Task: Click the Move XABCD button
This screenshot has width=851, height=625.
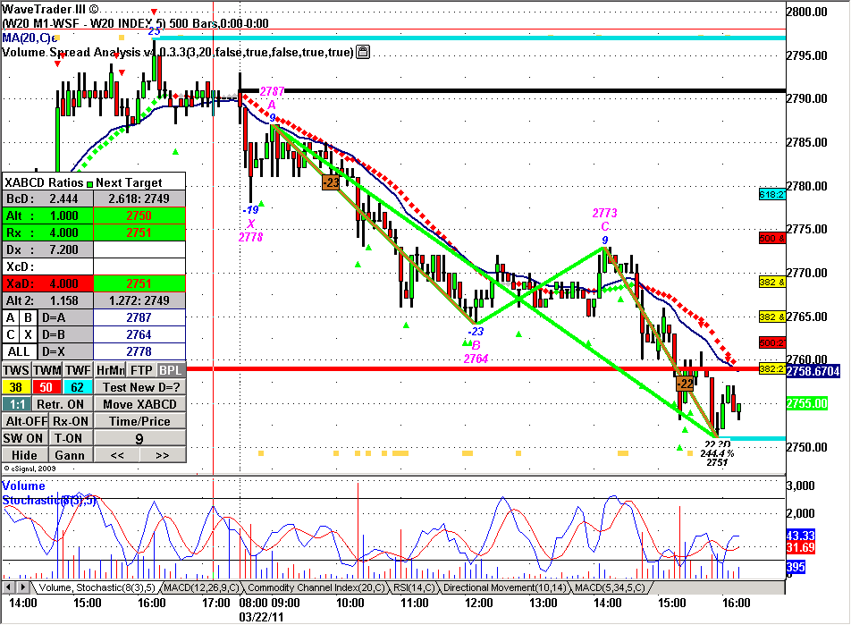Action: (140, 404)
